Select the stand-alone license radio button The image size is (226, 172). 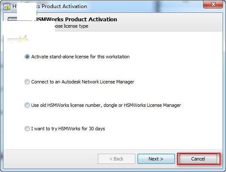pos(27,57)
